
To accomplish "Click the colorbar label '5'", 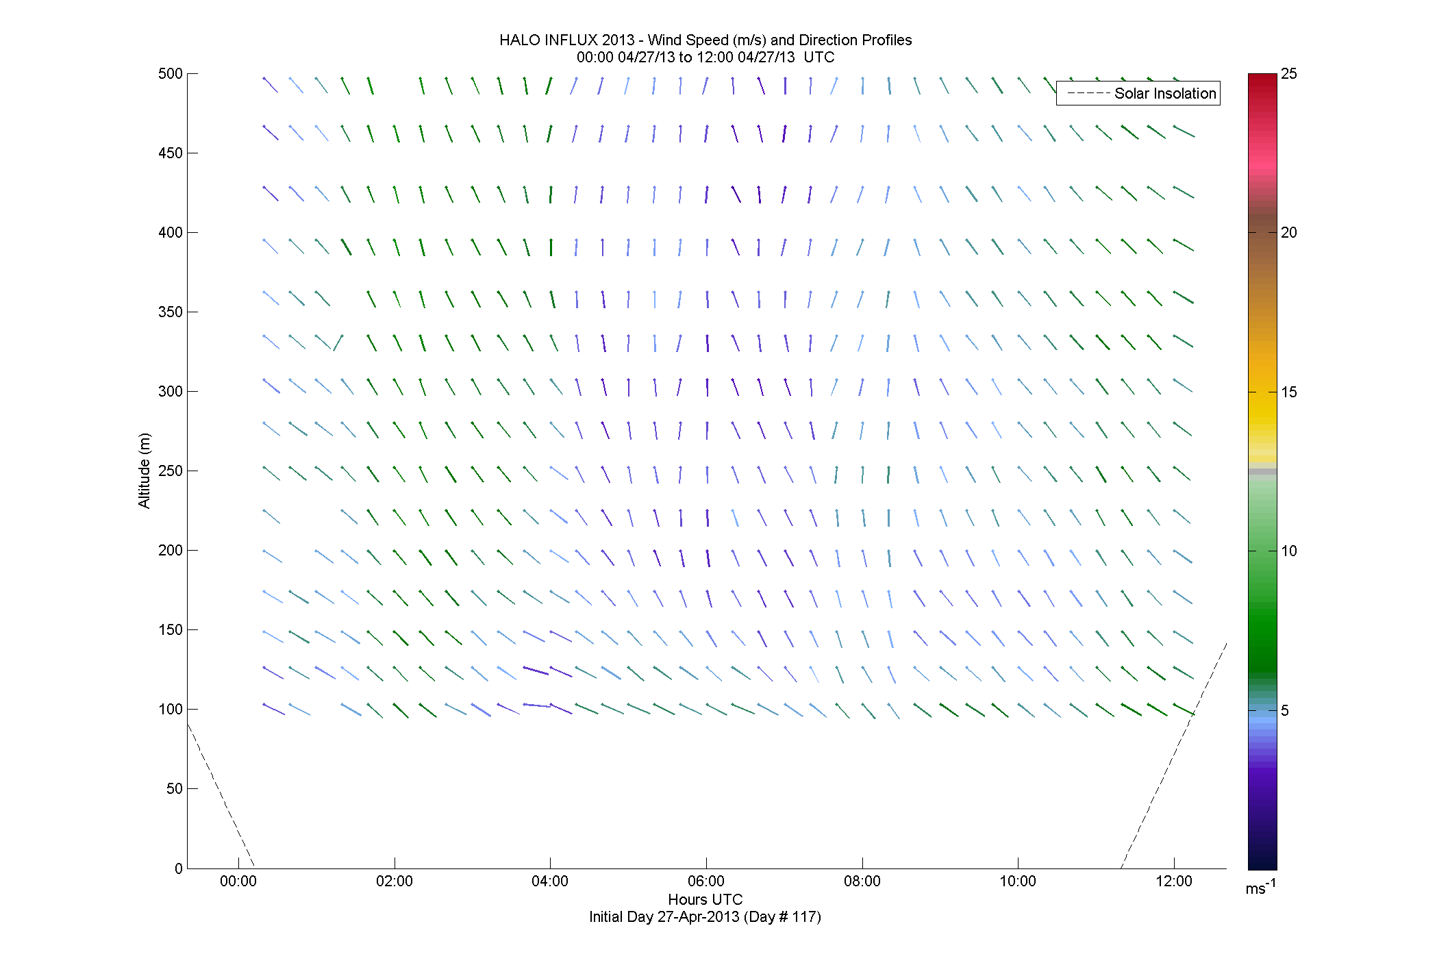I will (1284, 711).
